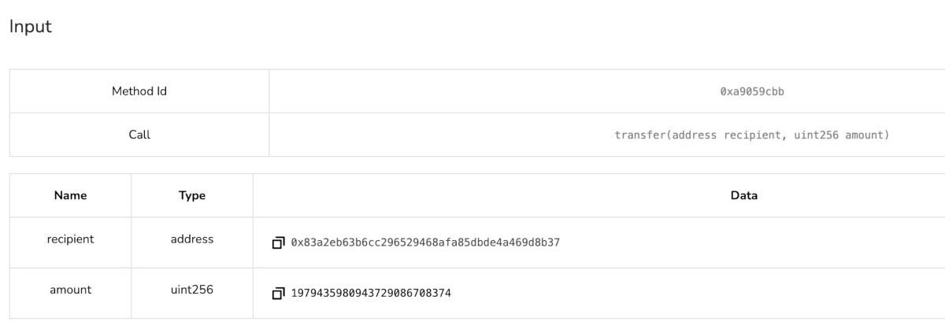Click the 0xa9059cbb method ID value
This screenshot has width=945, height=322.
751,91
